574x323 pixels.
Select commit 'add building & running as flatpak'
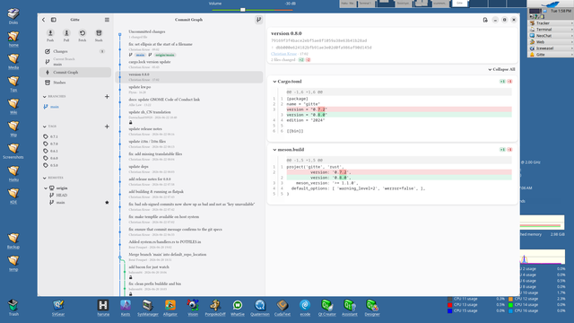click(189, 194)
